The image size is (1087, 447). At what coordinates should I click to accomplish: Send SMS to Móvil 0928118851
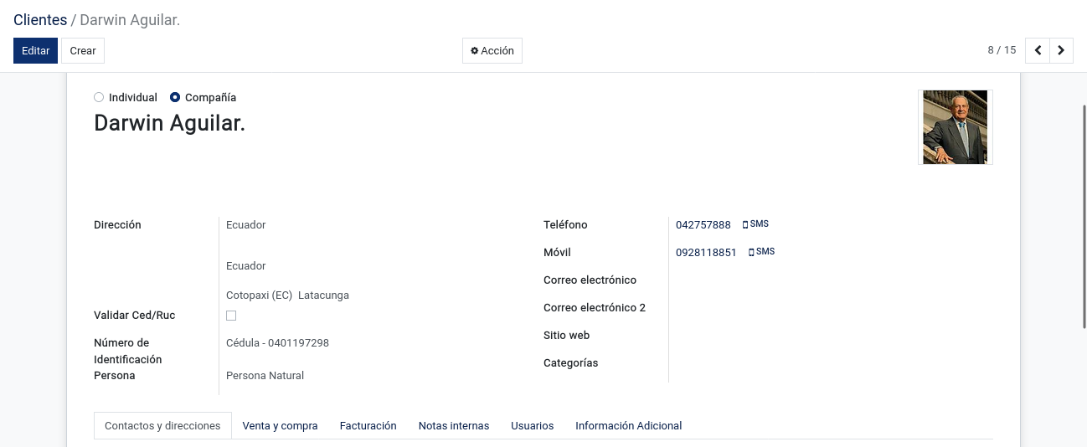pyautogui.click(x=761, y=252)
